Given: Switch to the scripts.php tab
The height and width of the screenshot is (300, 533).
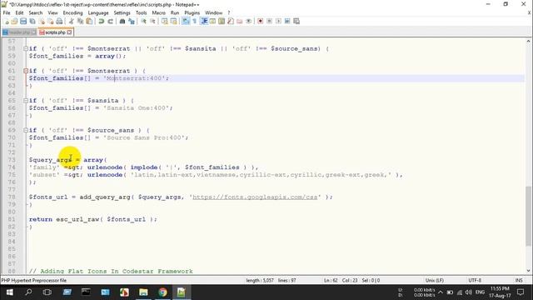Looking at the screenshot, I should [x=55, y=32].
